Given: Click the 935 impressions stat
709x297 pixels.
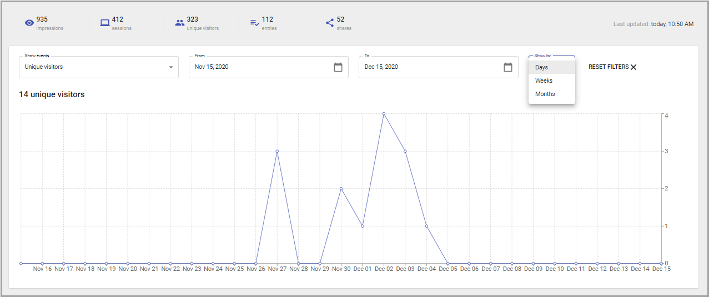Looking at the screenshot, I should [x=44, y=23].
